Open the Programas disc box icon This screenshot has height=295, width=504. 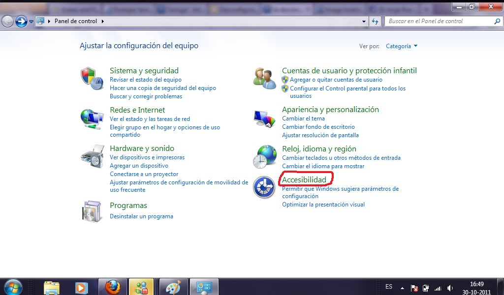(x=92, y=211)
